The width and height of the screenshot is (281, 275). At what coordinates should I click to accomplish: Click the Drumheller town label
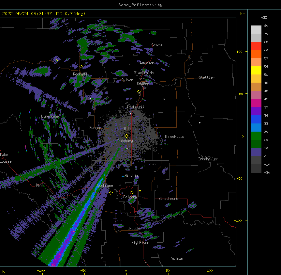coord(208,159)
